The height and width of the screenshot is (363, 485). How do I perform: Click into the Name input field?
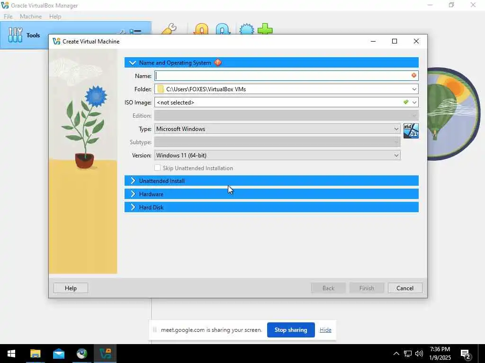pos(283,76)
